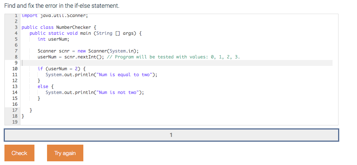This screenshot has height=165, width=357.
Task: Click closing brace on line 17
Action: point(31,110)
